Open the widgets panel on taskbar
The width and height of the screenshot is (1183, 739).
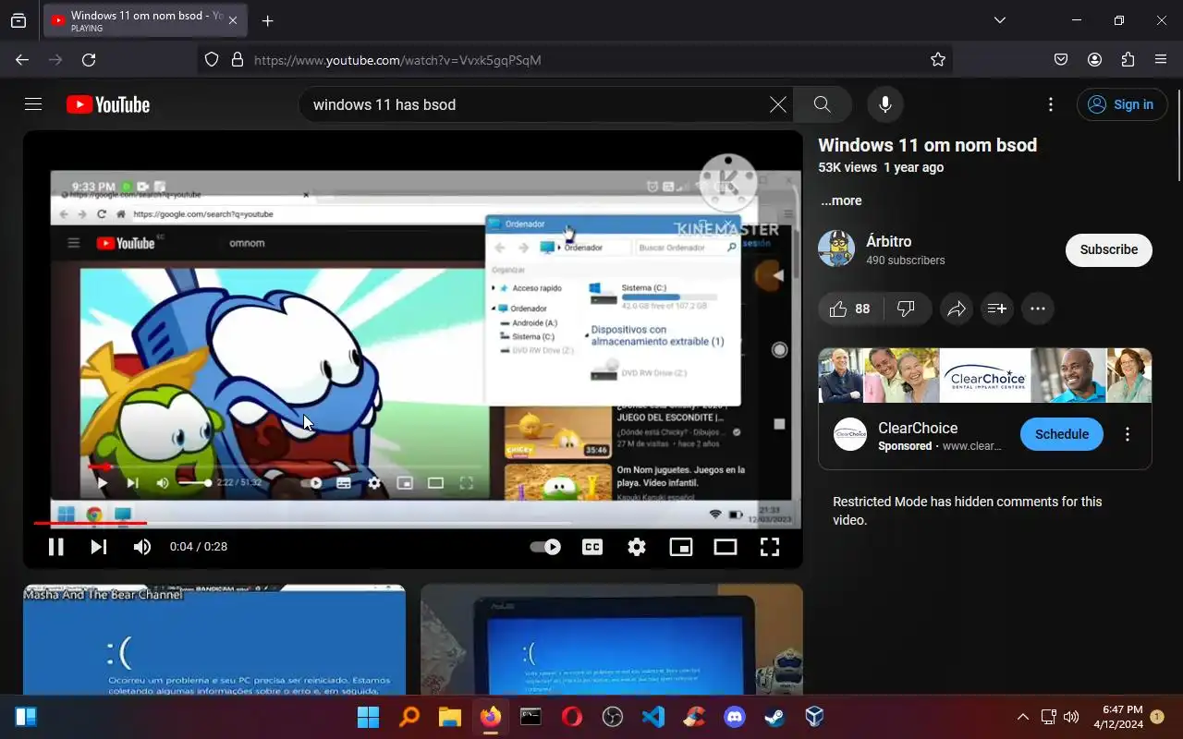[26, 717]
